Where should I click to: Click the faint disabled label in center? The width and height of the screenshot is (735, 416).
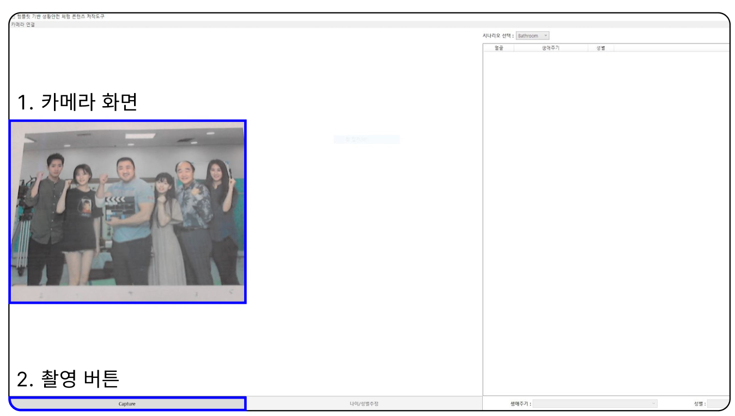366,139
